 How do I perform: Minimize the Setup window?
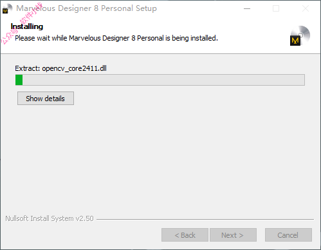(247, 8)
